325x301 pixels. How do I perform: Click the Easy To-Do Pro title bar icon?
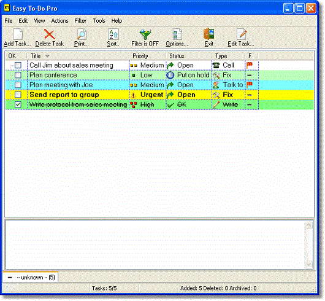pyautogui.click(x=7, y=8)
